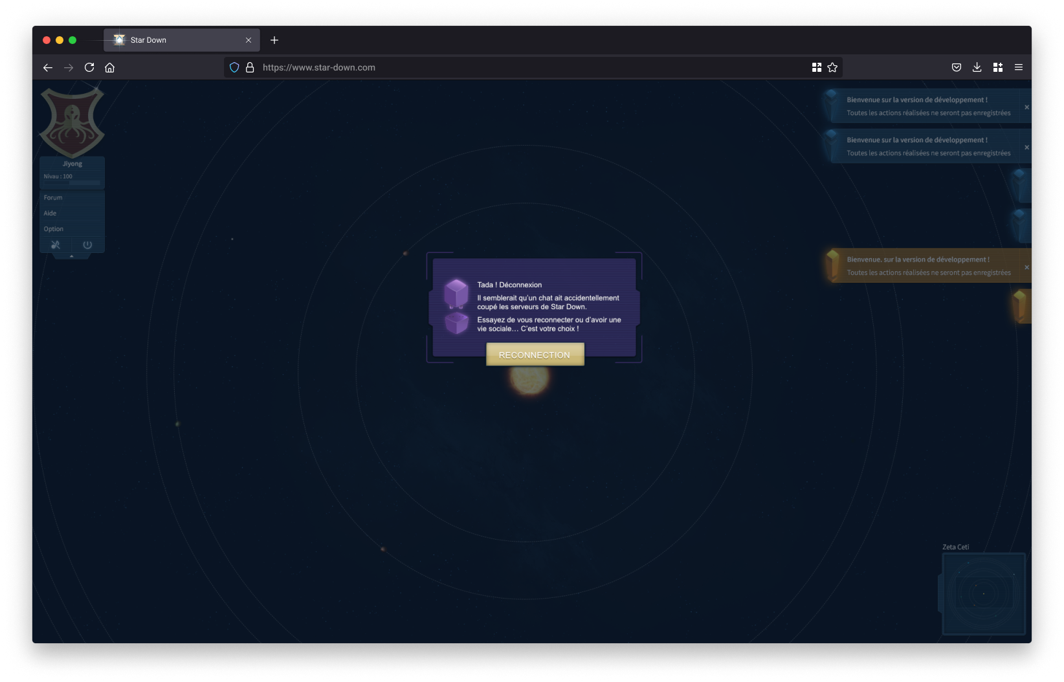Go to browser home page

[x=110, y=67]
